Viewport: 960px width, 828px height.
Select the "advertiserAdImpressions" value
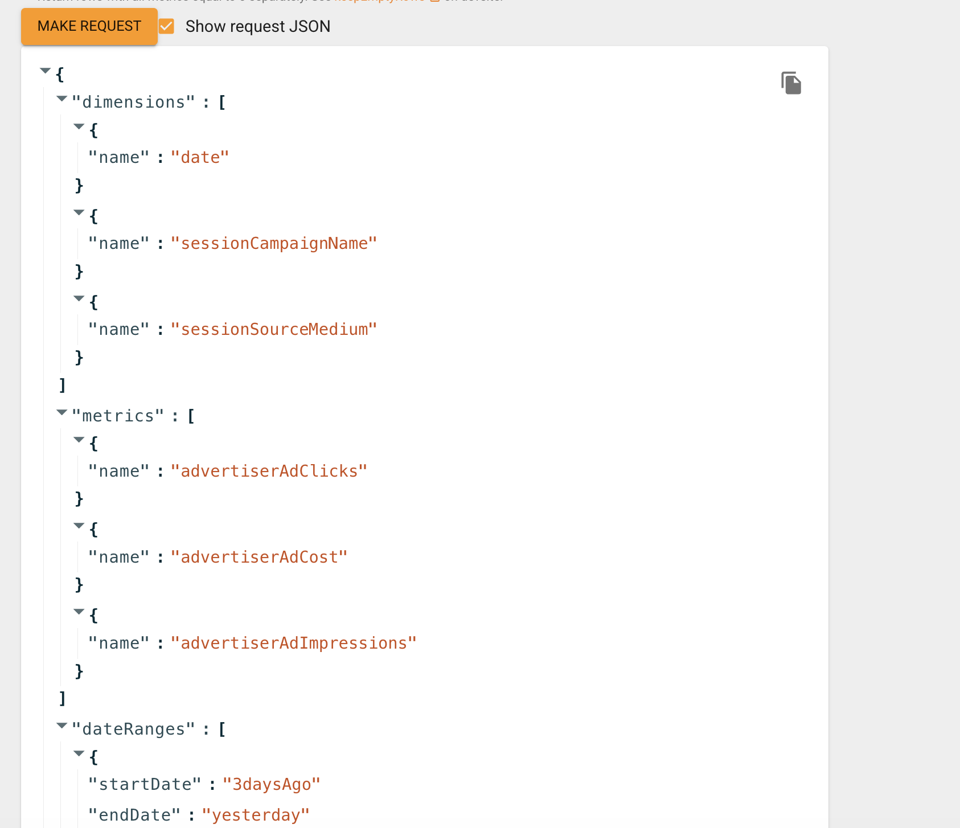[294, 643]
